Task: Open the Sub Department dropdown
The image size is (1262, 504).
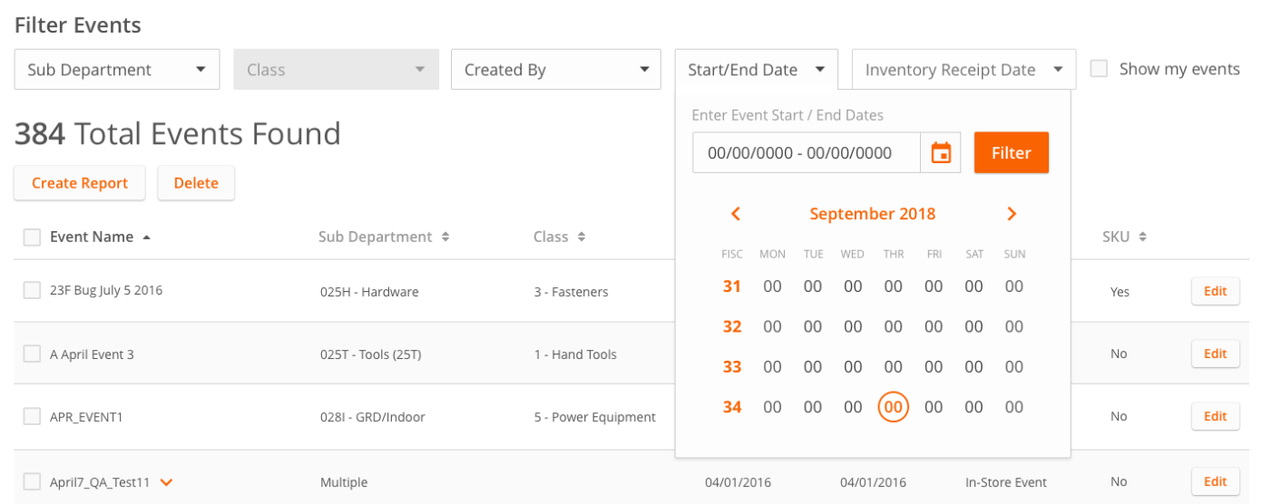Action: click(117, 70)
